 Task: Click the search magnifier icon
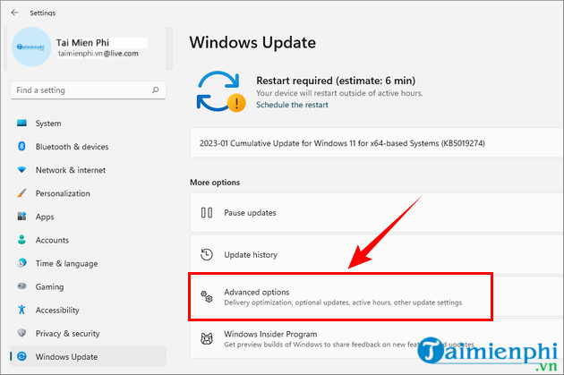(x=155, y=89)
